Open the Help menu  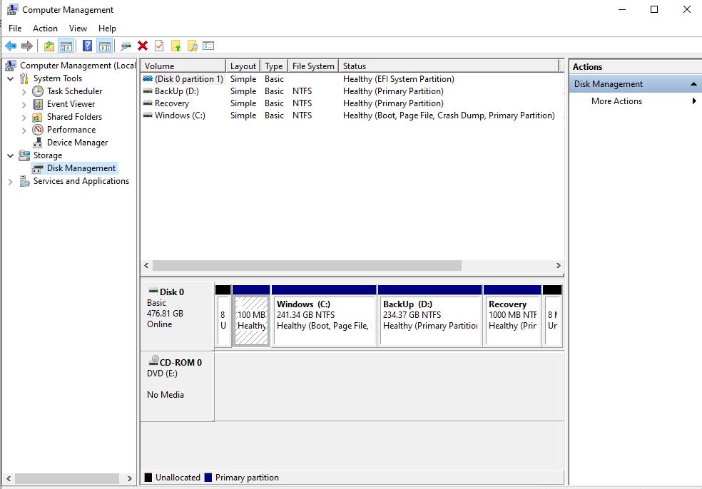107,29
